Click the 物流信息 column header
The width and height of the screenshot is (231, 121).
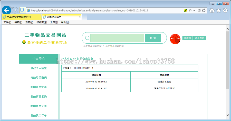click(164, 75)
